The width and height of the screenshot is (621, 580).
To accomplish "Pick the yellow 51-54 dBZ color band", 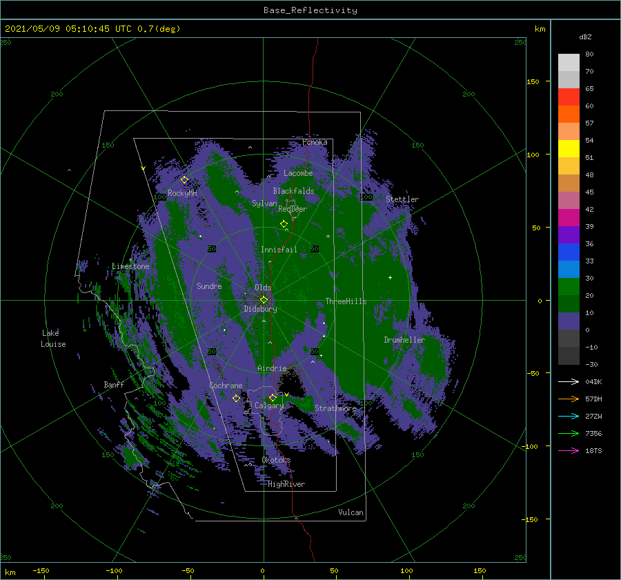I will pyautogui.click(x=569, y=148).
